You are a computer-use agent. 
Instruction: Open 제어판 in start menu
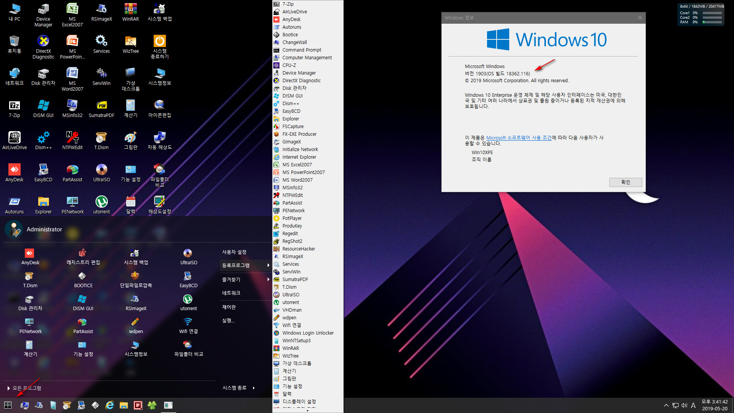[x=229, y=307]
